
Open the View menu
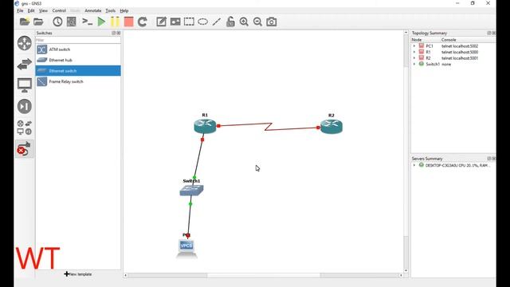pos(43,10)
